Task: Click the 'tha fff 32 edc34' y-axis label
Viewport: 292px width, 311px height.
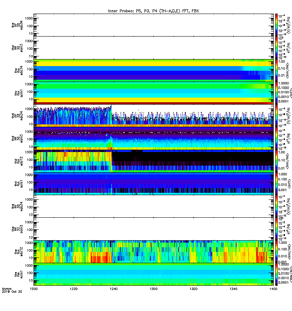Action: [x=17, y=25]
